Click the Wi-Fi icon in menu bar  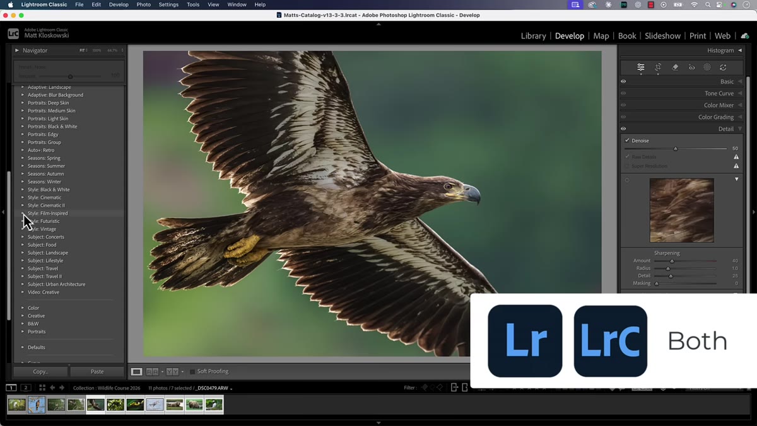coord(695,4)
